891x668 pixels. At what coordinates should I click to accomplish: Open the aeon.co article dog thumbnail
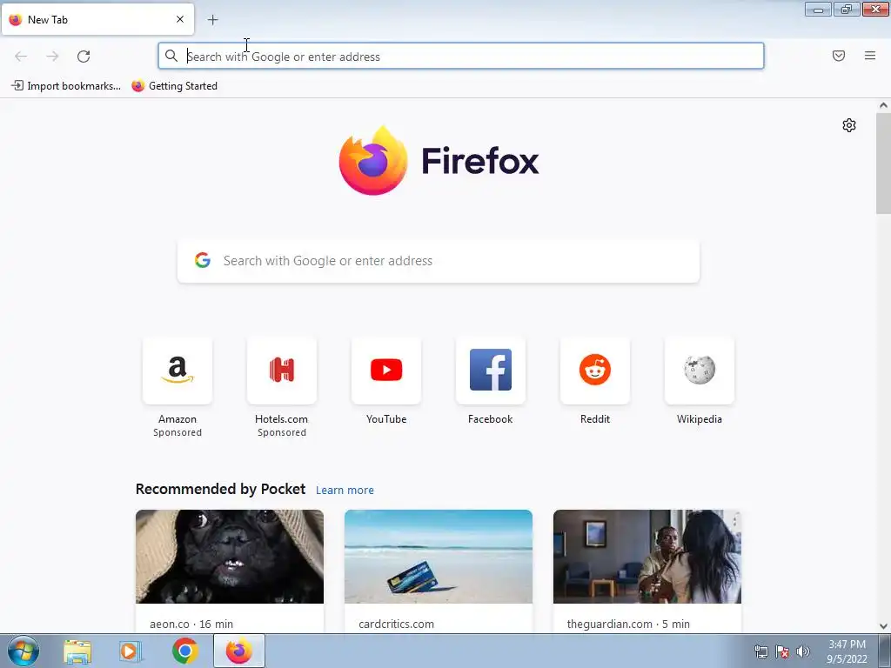click(230, 557)
